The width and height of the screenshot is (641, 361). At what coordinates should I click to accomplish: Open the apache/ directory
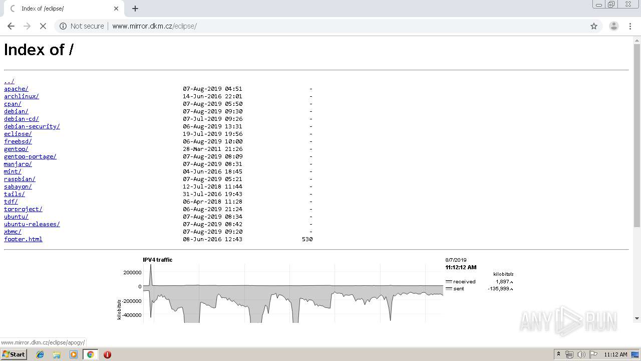tap(16, 89)
